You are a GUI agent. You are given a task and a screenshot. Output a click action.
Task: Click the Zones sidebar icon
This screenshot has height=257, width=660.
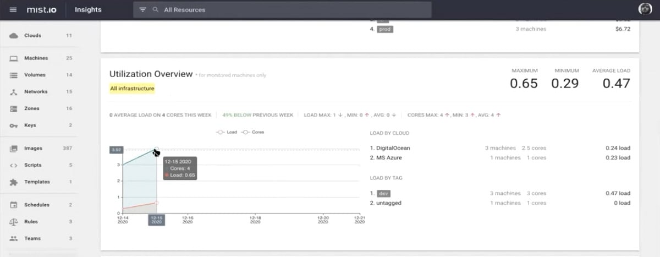coord(14,109)
